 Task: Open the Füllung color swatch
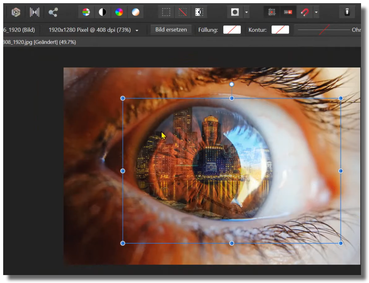pyautogui.click(x=232, y=30)
